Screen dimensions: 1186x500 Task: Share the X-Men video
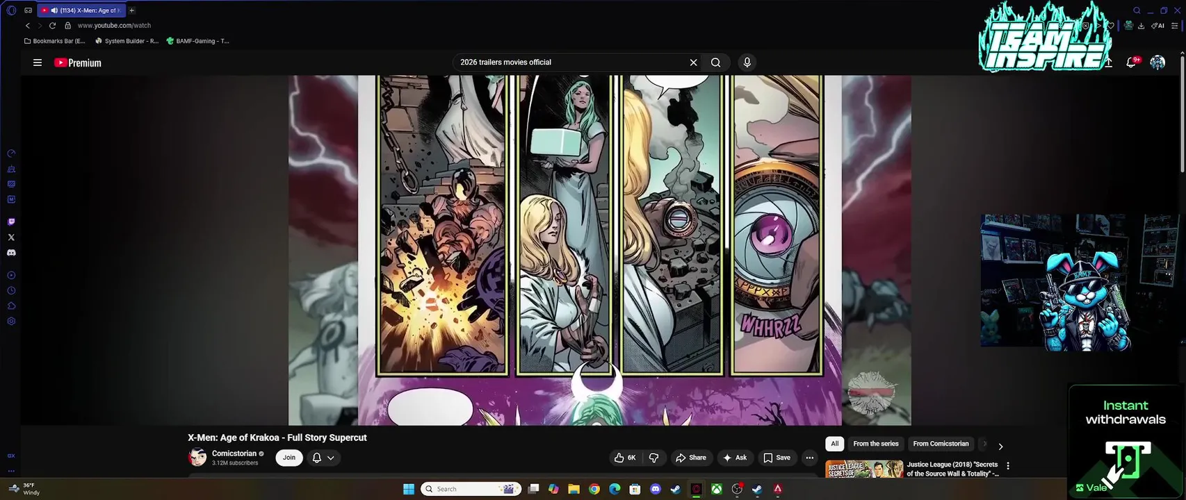690,458
